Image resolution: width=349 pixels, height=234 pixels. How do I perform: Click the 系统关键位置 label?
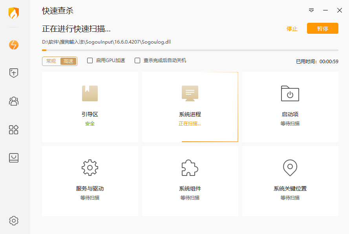pos(290,188)
